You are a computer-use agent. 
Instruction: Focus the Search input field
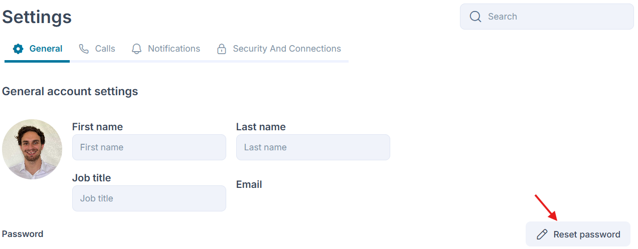547,17
